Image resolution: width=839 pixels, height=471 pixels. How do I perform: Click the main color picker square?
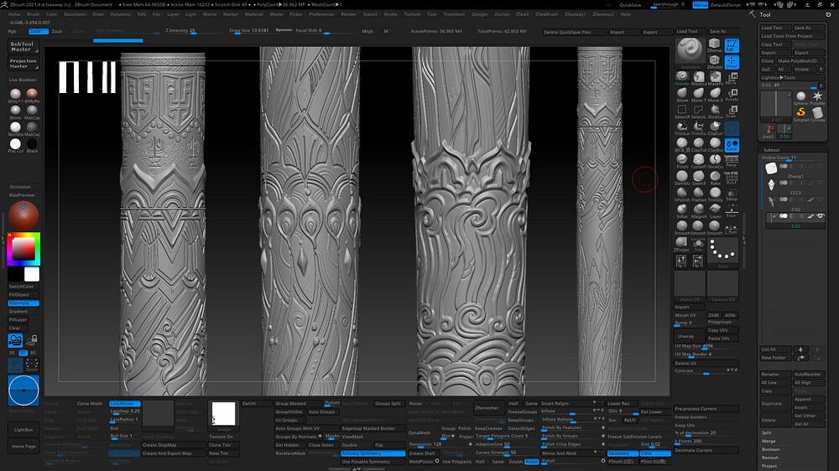pos(23,249)
